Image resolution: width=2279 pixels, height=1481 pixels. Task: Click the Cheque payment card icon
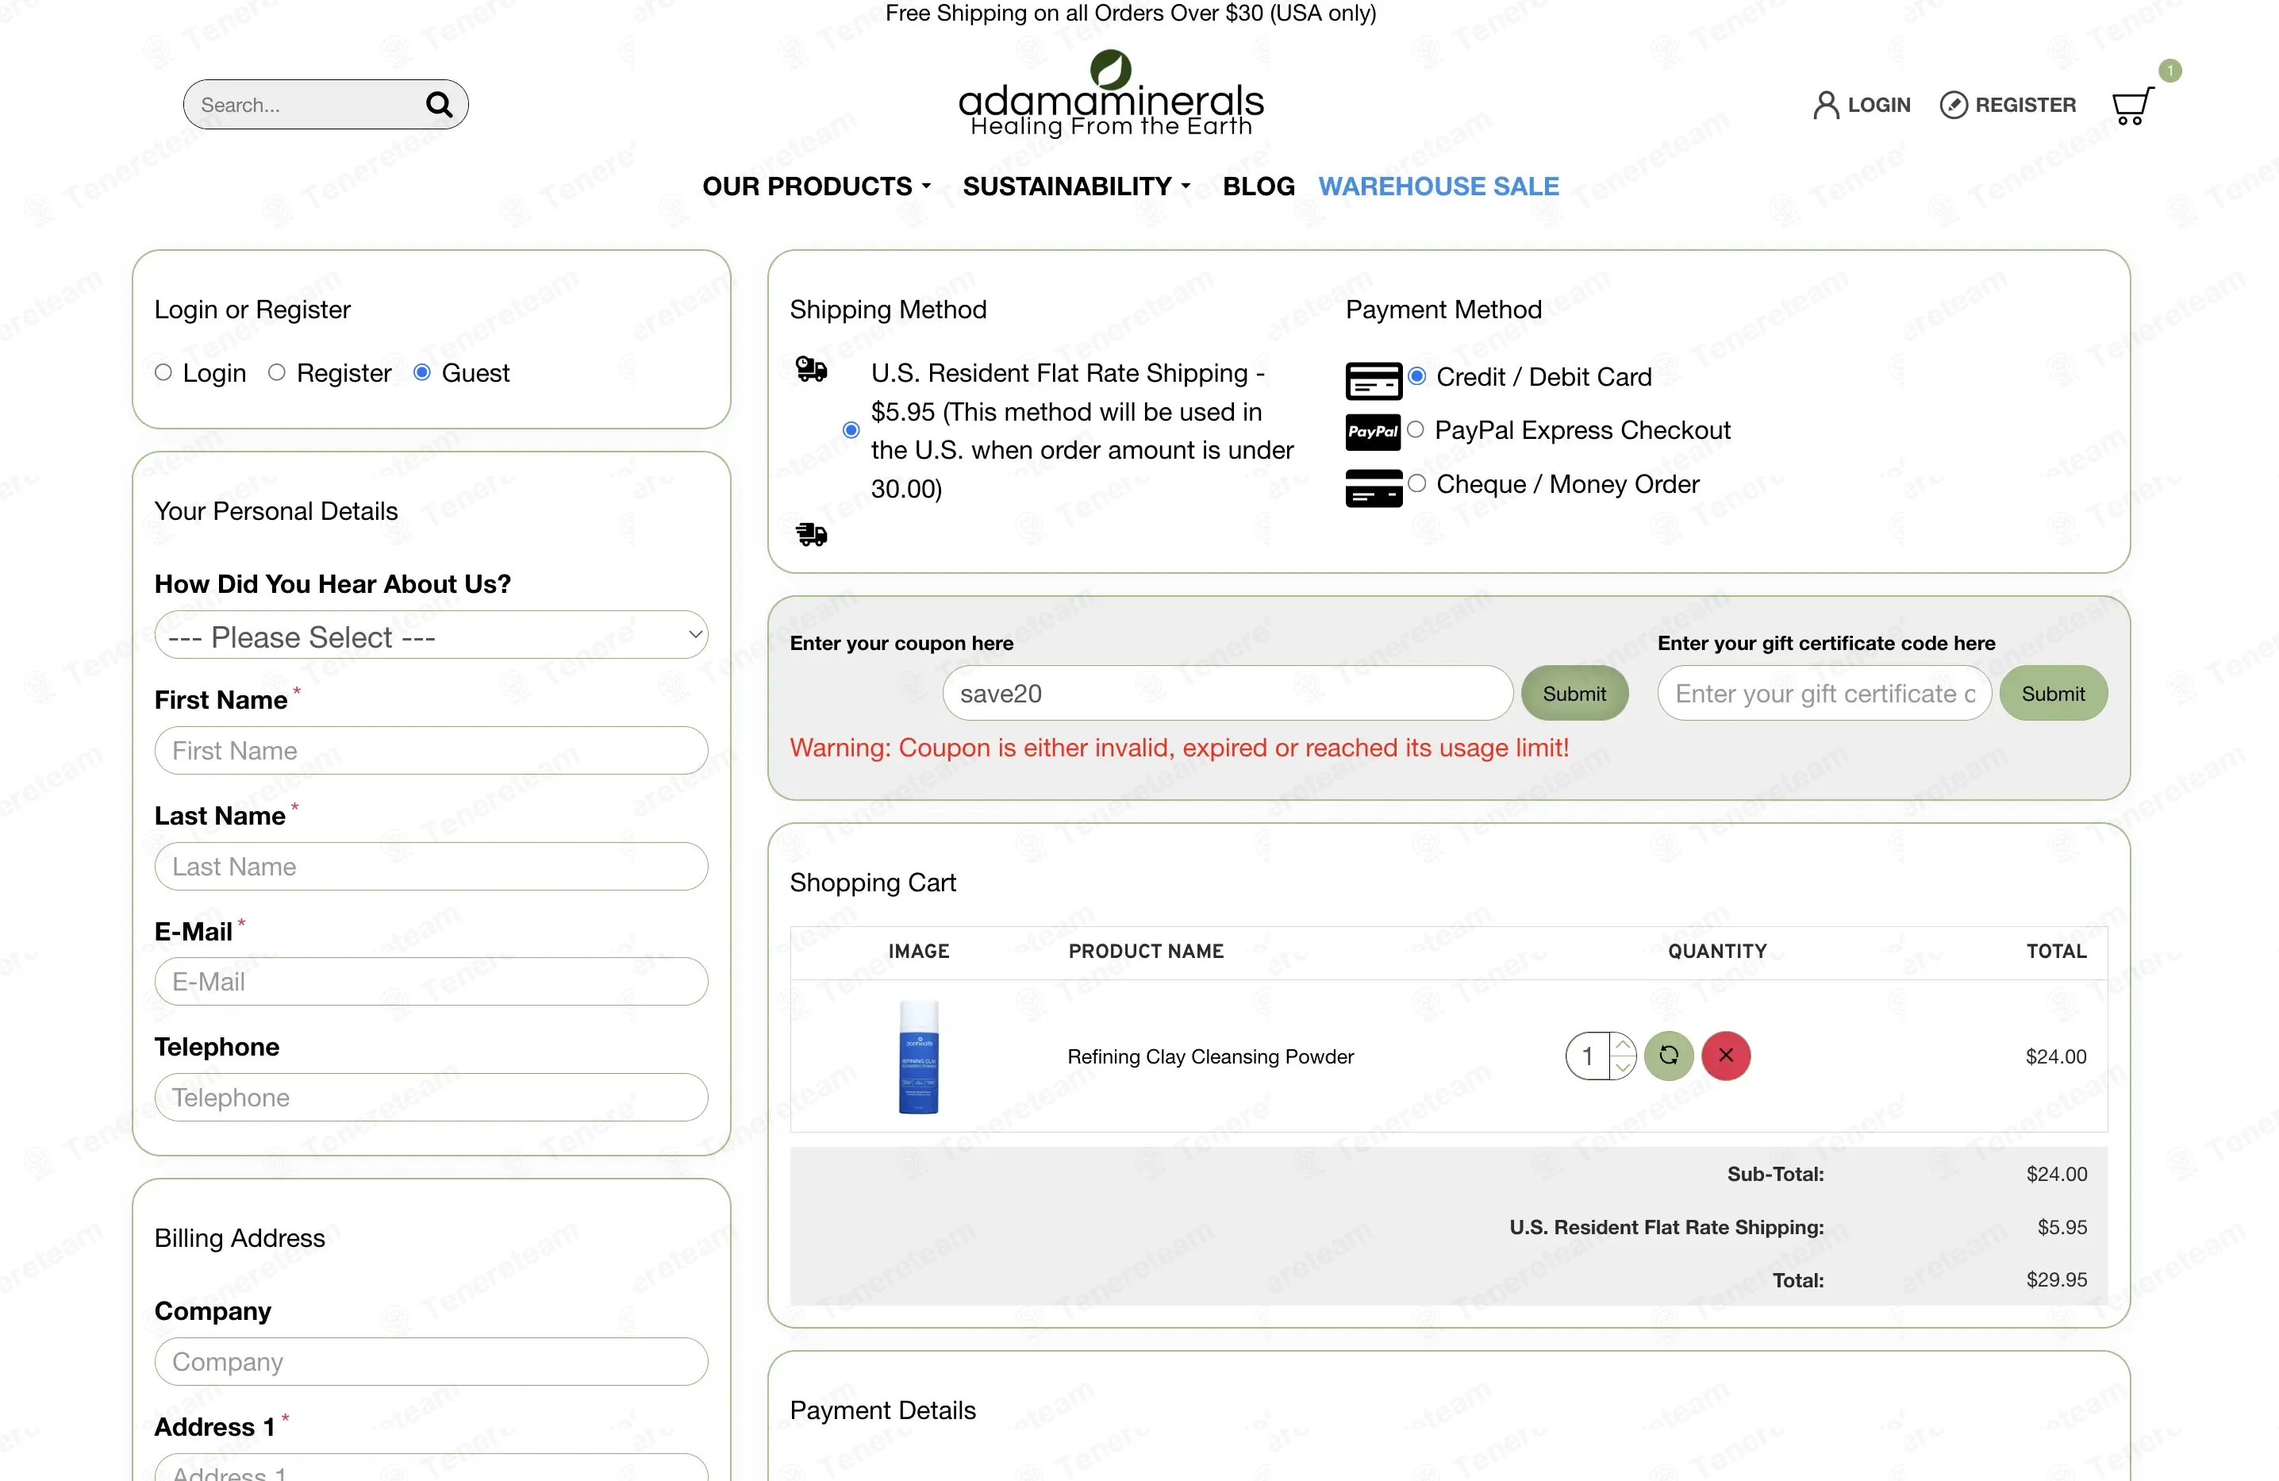[1373, 487]
